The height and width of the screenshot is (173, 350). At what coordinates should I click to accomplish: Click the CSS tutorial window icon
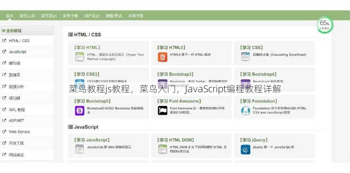[245, 56]
